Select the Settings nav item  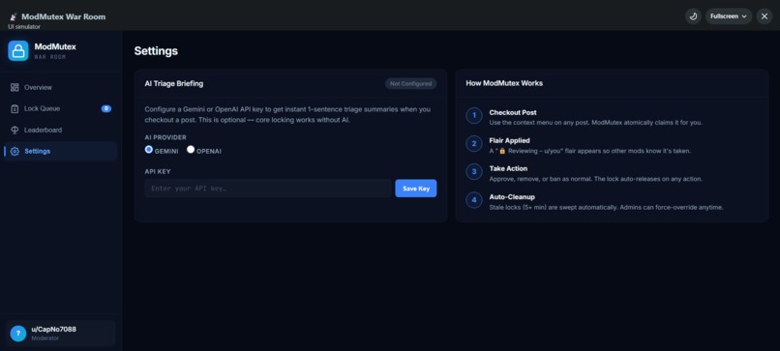[61, 151]
